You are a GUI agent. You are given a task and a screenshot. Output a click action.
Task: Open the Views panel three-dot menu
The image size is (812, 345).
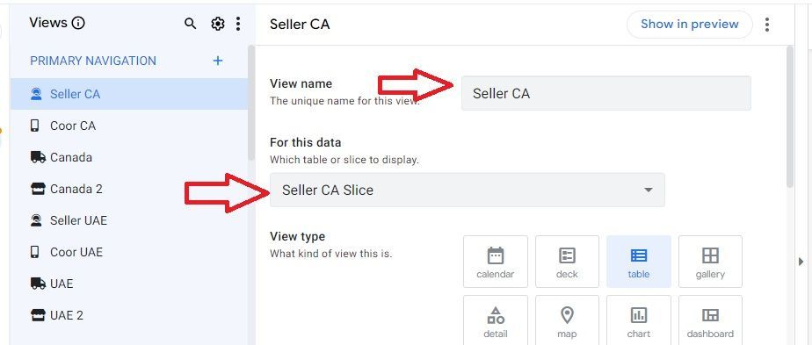237,24
